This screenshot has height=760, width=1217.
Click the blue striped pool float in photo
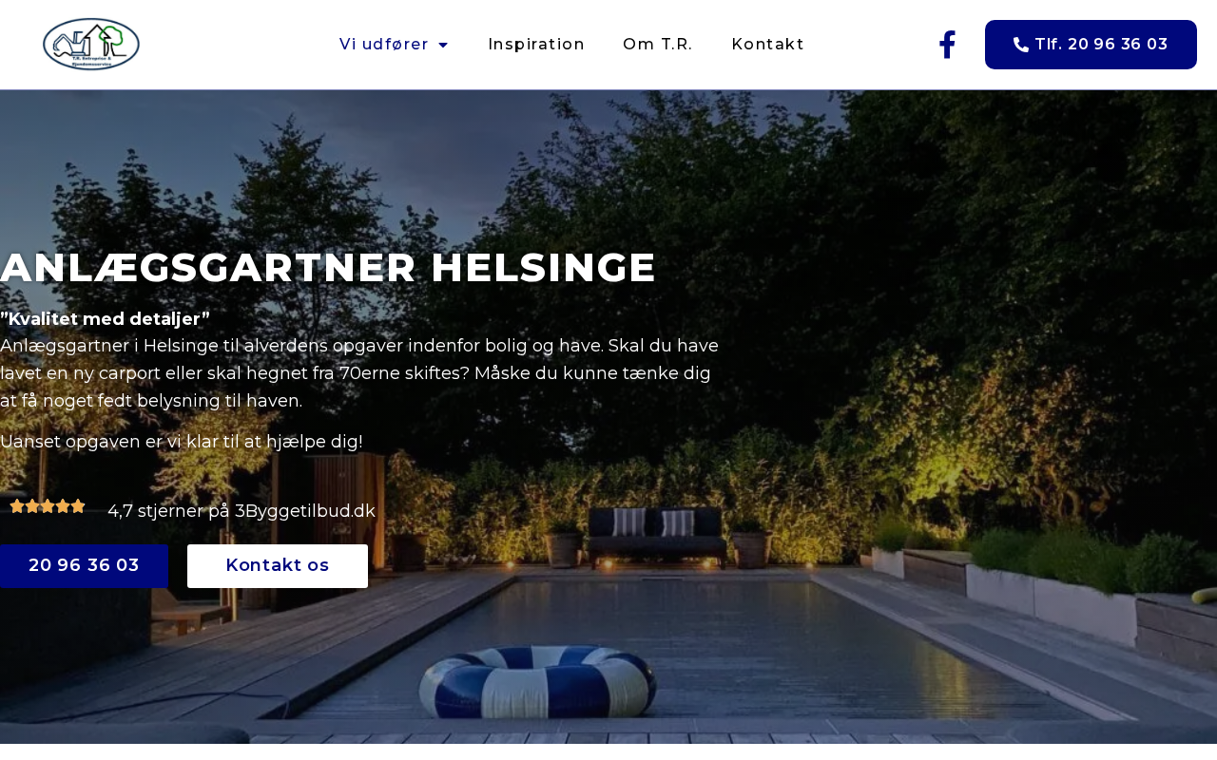538,682
